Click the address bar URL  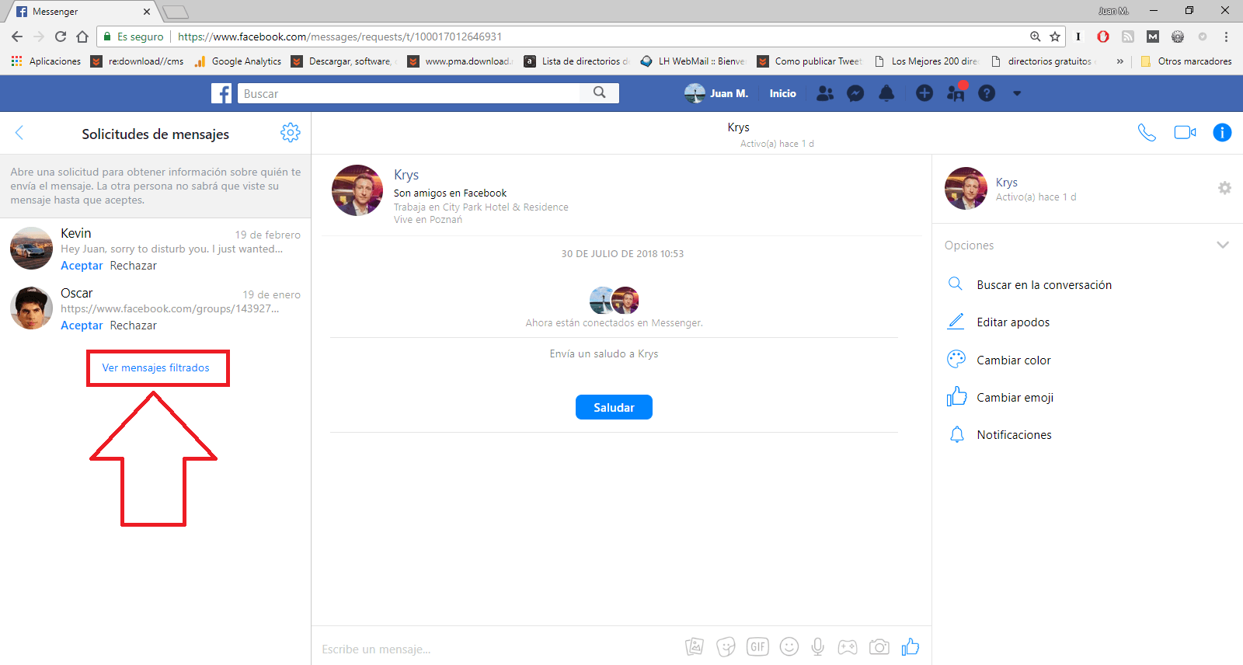tap(339, 37)
